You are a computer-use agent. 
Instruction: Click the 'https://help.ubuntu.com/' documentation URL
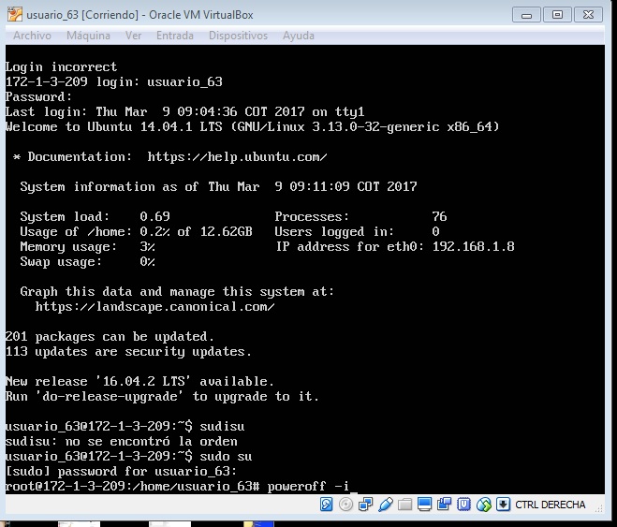pyautogui.click(x=237, y=157)
